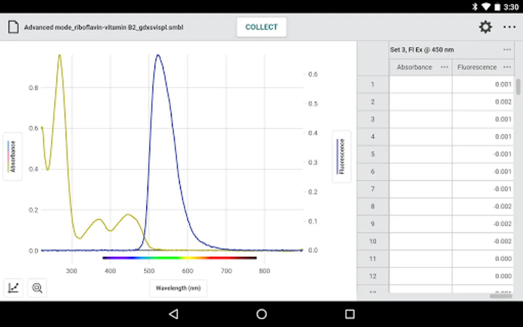Click the table vertical scrollbar
Image resolution: width=523 pixels, height=327 pixels.
[518, 86]
